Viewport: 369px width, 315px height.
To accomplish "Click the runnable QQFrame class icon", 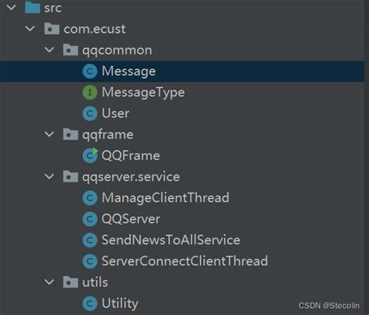I will click(90, 155).
